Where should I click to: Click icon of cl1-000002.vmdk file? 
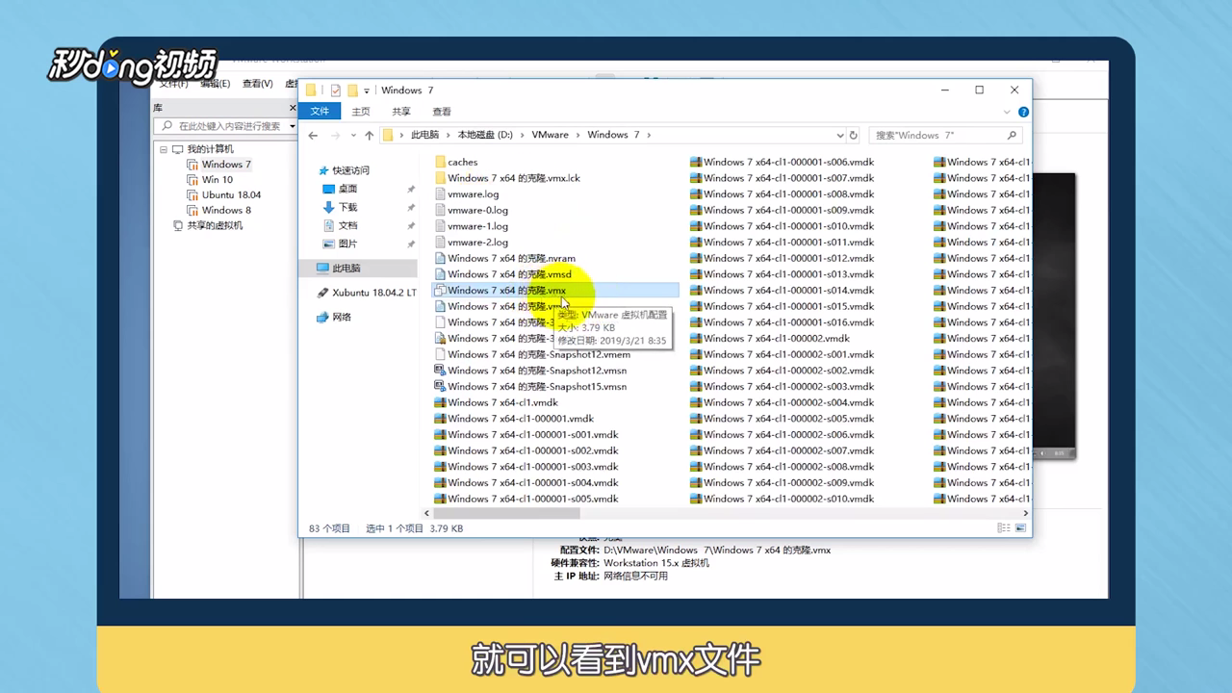(696, 339)
